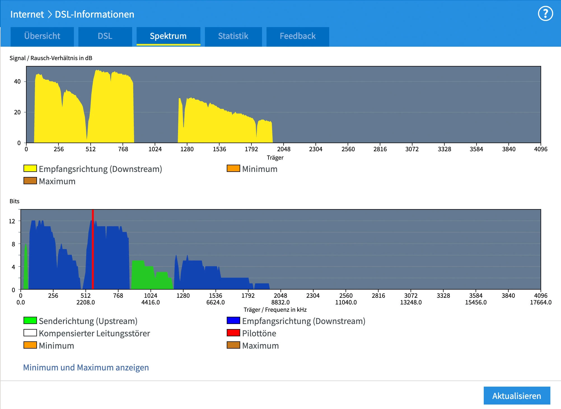Go to the Statistik tab
The width and height of the screenshot is (561, 409).
[x=233, y=36]
